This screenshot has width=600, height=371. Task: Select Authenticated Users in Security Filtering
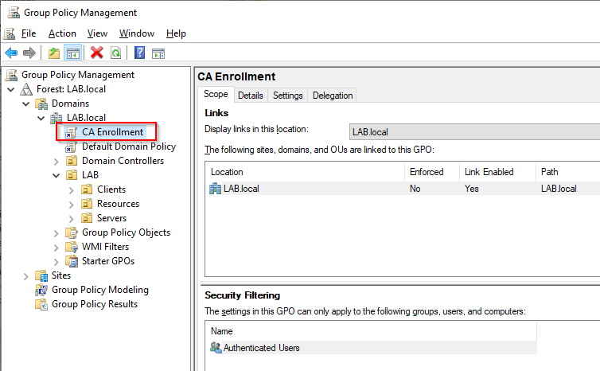[x=371, y=348]
